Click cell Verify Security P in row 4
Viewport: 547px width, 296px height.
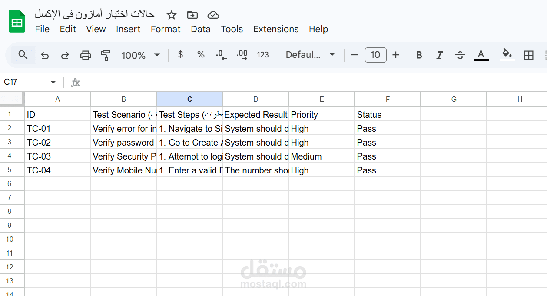click(x=123, y=156)
